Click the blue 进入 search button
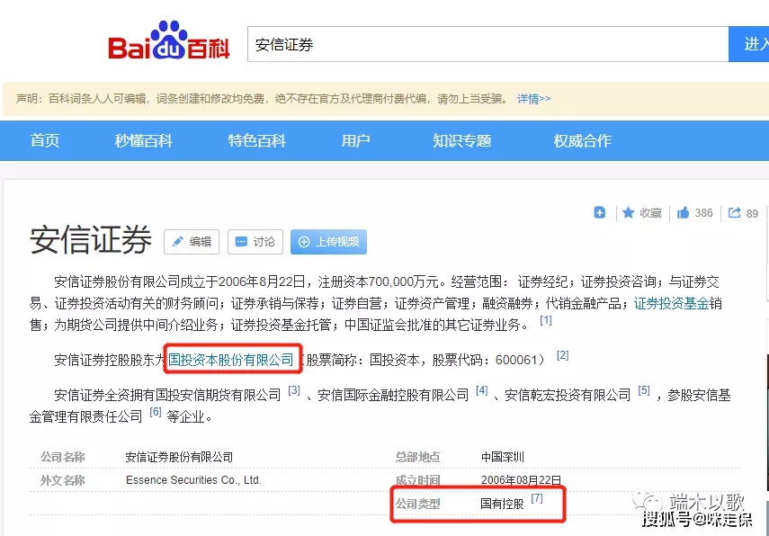Screen dimensions: 769x536 coord(749,44)
